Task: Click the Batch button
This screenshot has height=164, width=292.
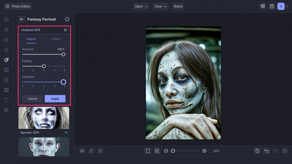Action: (x=178, y=6)
